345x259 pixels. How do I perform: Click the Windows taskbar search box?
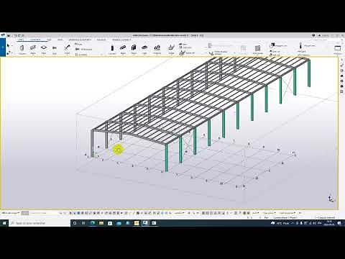pyautogui.click(x=40, y=223)
